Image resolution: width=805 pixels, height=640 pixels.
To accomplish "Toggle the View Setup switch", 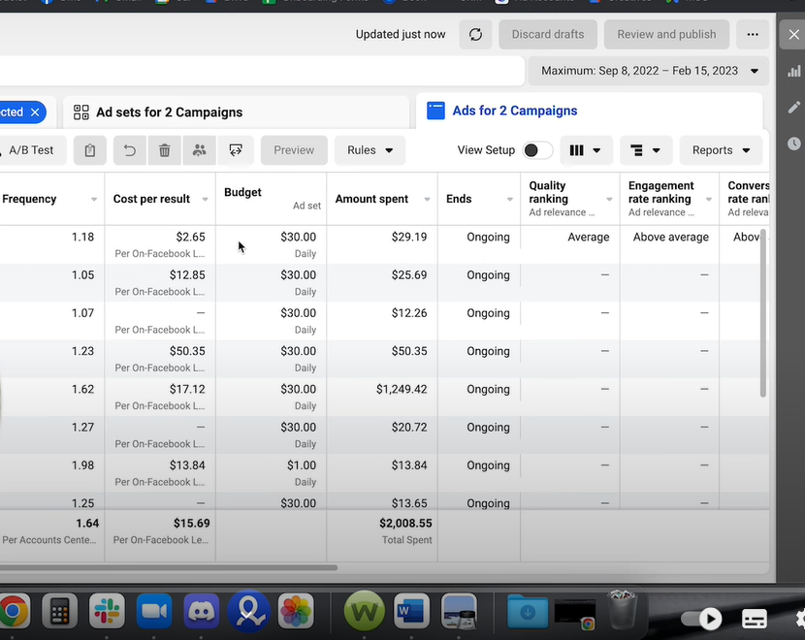I will (x=537, y=150).
